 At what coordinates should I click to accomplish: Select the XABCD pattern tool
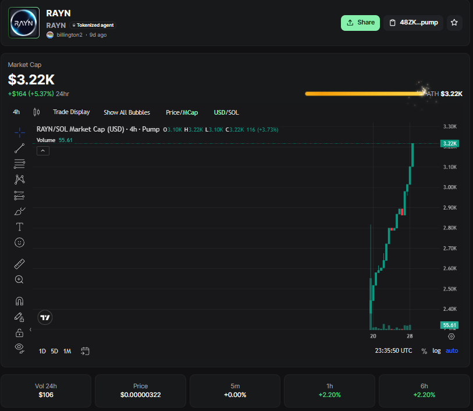[x=20, y=179]
